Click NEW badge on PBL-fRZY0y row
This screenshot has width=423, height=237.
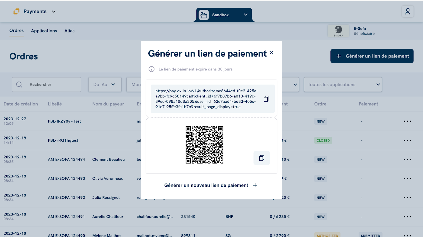coord(320,121)
